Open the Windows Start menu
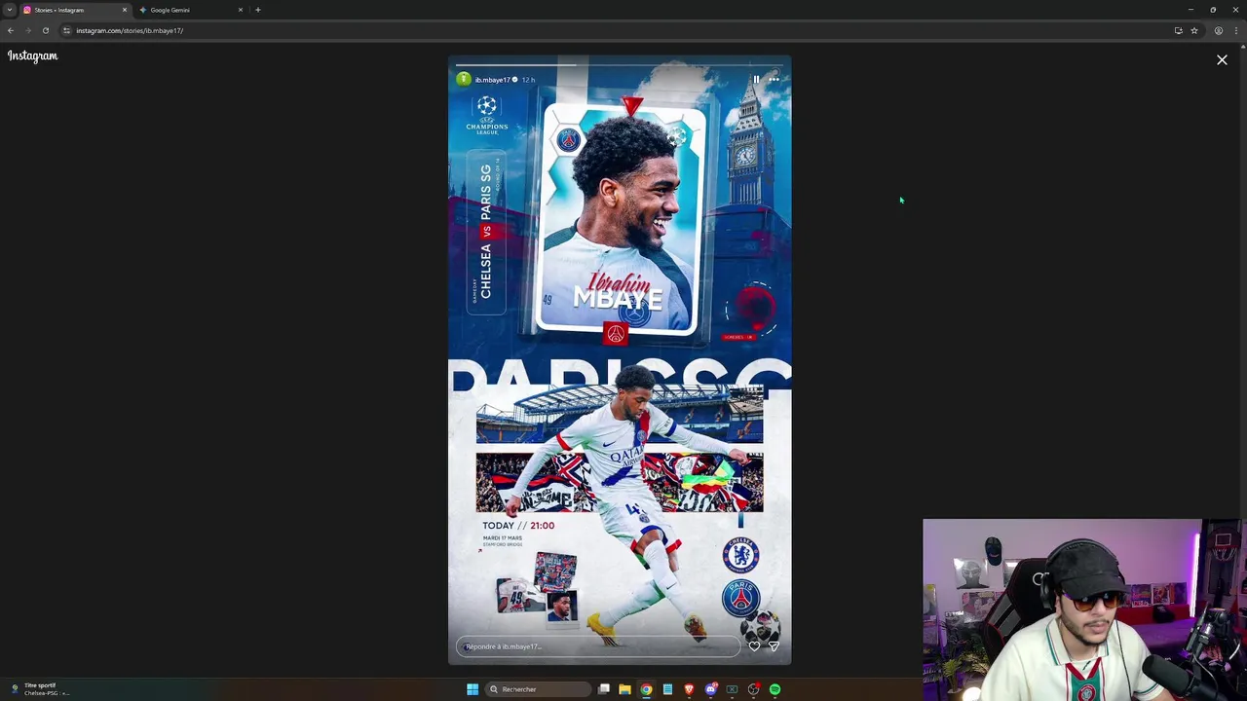Viewport: 1247px width, 701px height. [472, 689]
